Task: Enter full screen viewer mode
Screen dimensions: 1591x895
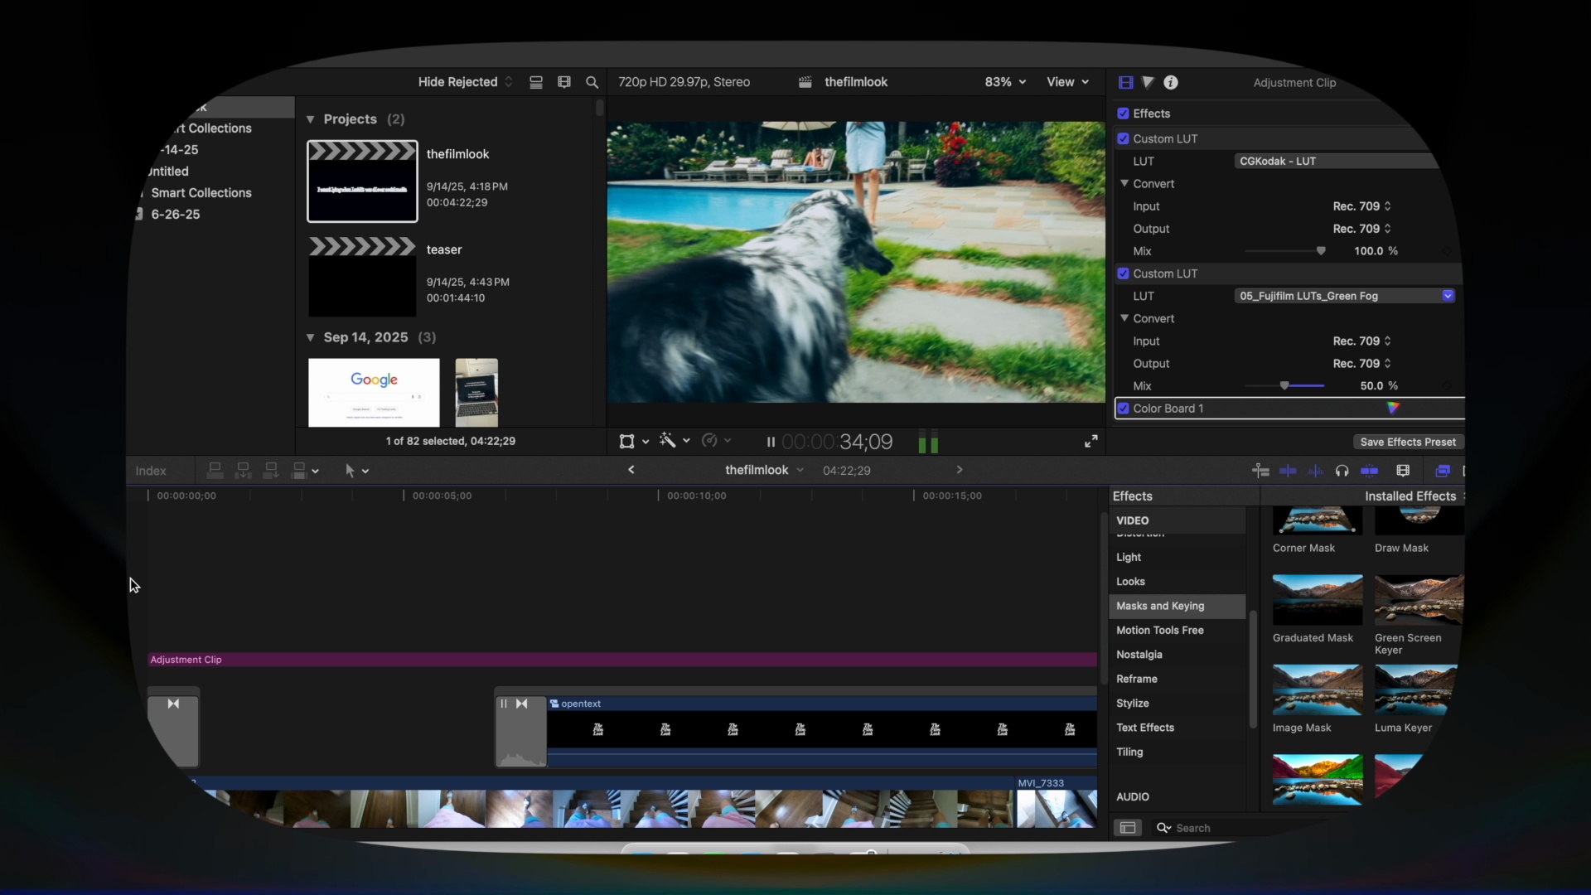Action: click(1091, 442)
